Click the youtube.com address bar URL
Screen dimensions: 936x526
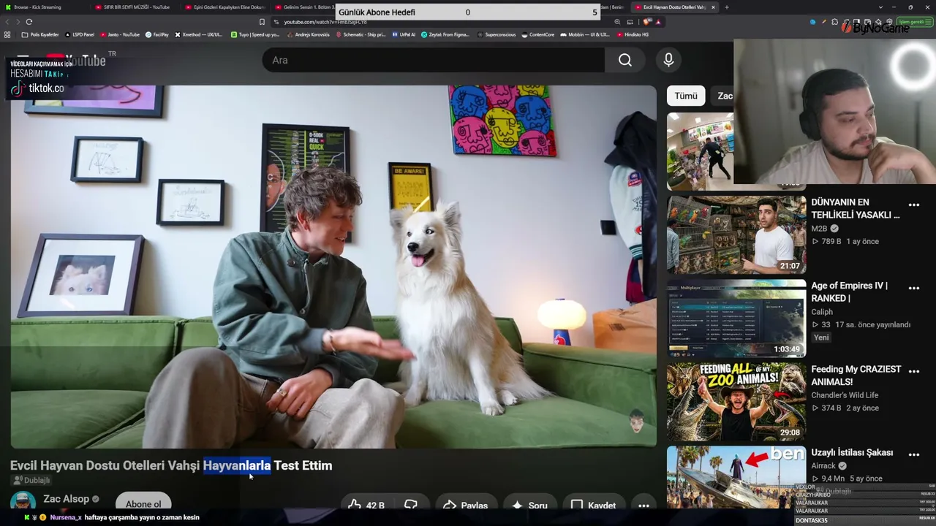click(x=325, y=22)
